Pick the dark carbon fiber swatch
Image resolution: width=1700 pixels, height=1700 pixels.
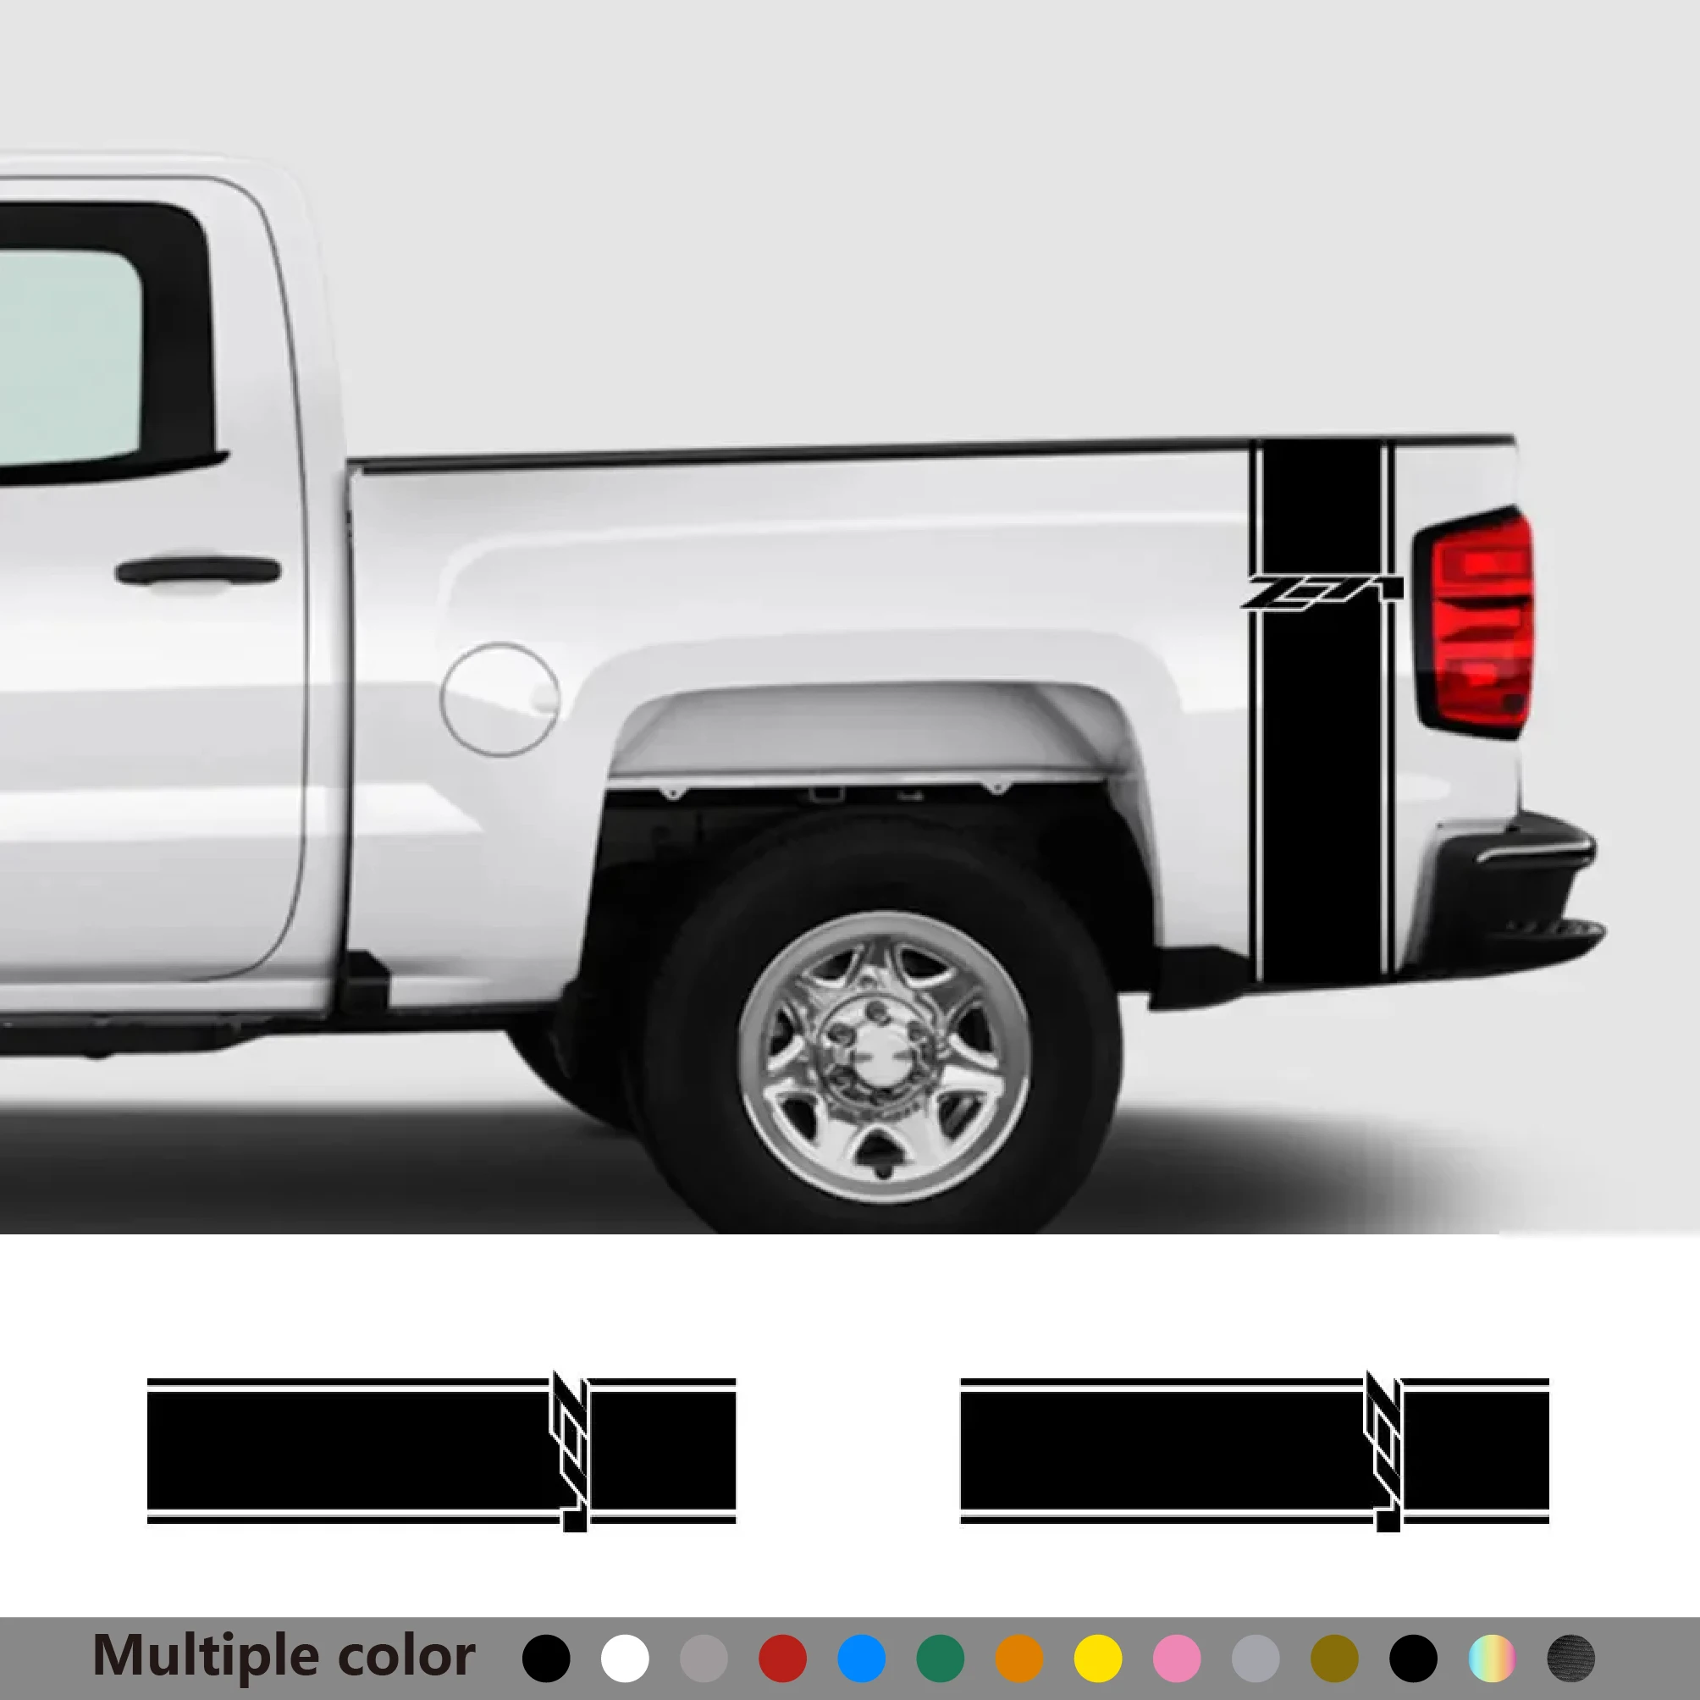pos(1570,1659)
